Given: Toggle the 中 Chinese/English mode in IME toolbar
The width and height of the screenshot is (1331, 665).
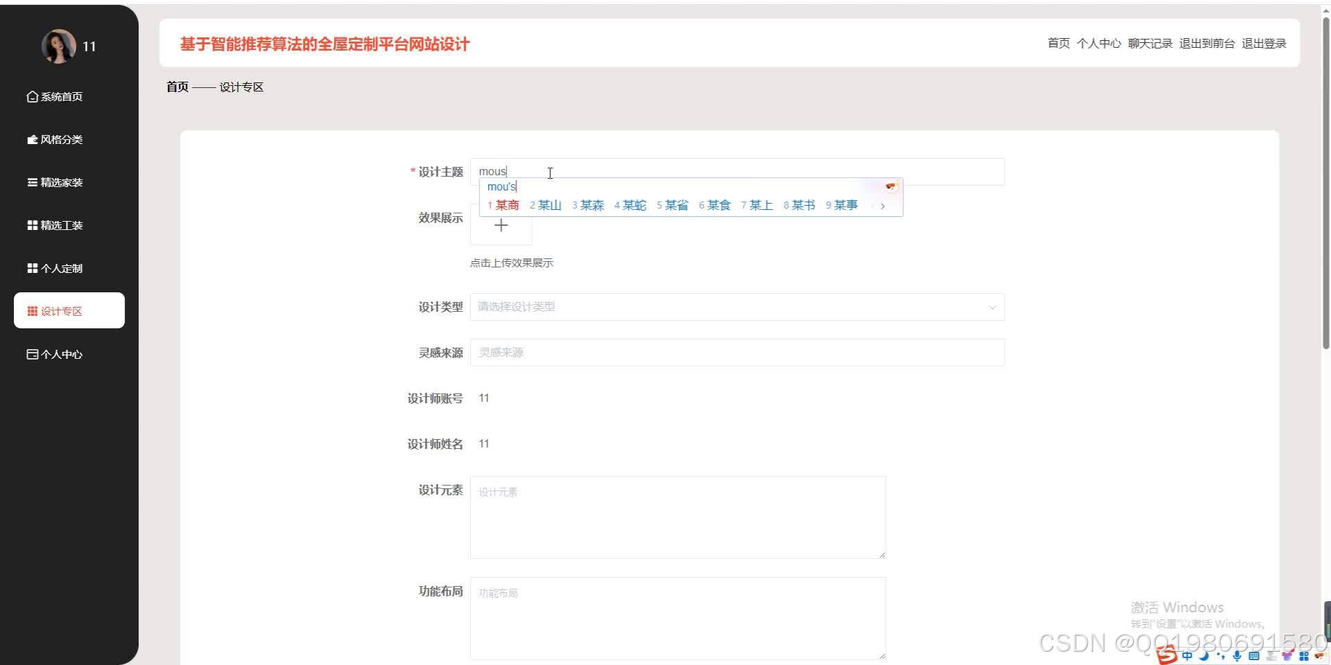Looking at the screenshot, I should pyautogui.click(x=1187, y=655).
